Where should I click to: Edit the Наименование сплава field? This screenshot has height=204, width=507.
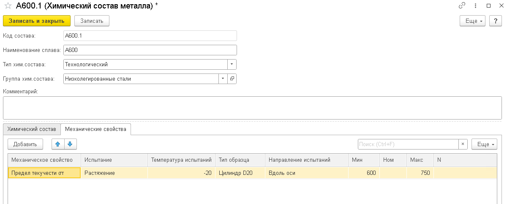(x=150, y=50)
